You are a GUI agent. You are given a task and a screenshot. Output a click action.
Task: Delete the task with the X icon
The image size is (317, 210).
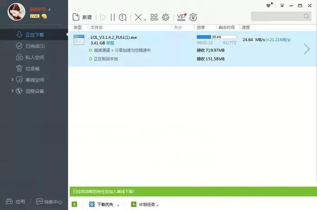pyautogui.click(x=138, y=17)
